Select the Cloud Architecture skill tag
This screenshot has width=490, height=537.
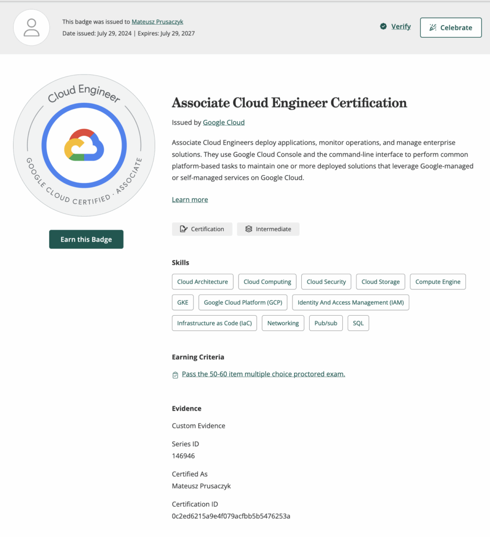[x=202, y=282]
